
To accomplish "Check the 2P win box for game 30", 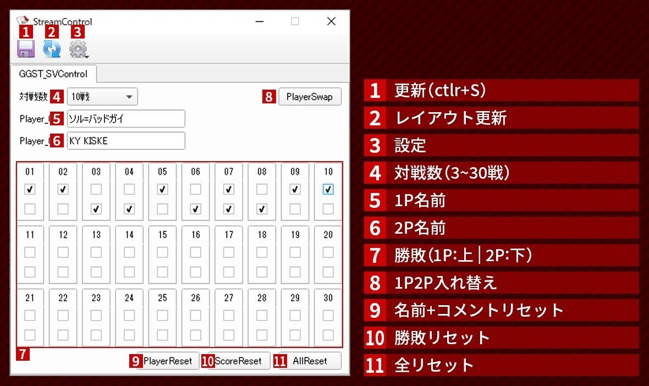I will (327, 335).
